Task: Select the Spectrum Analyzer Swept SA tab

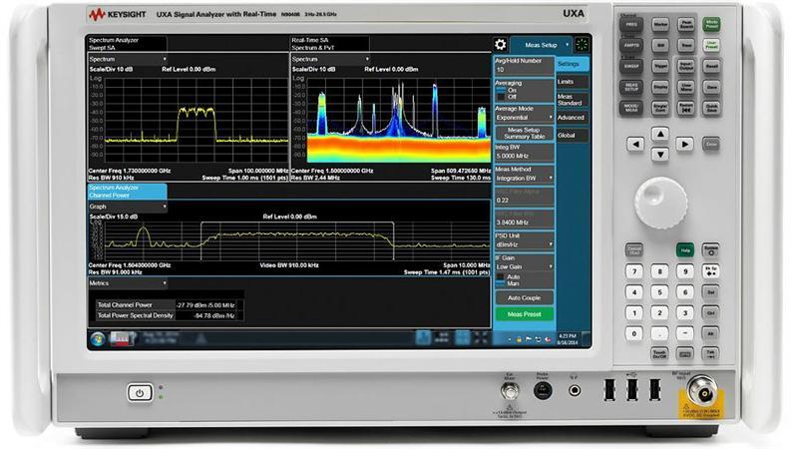Action: coord(127,43)
